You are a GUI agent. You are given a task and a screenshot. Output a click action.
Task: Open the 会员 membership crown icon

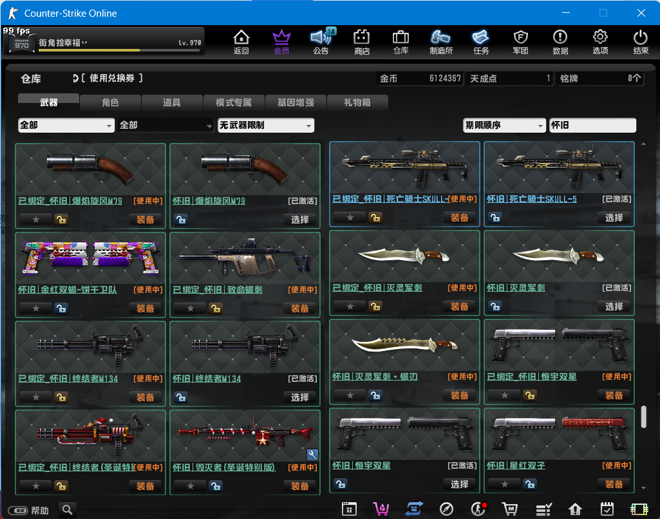tap(281, 42)
